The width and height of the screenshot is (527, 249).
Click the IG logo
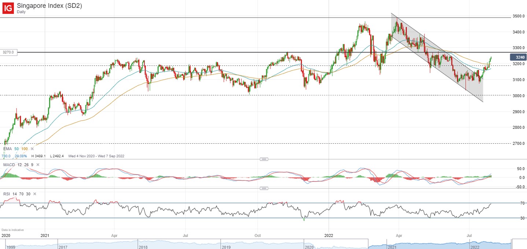coord(8,8)
